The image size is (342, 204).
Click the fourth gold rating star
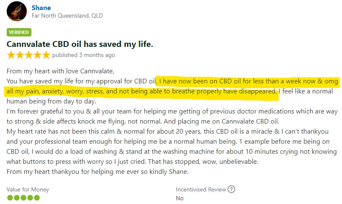[37, 55]
